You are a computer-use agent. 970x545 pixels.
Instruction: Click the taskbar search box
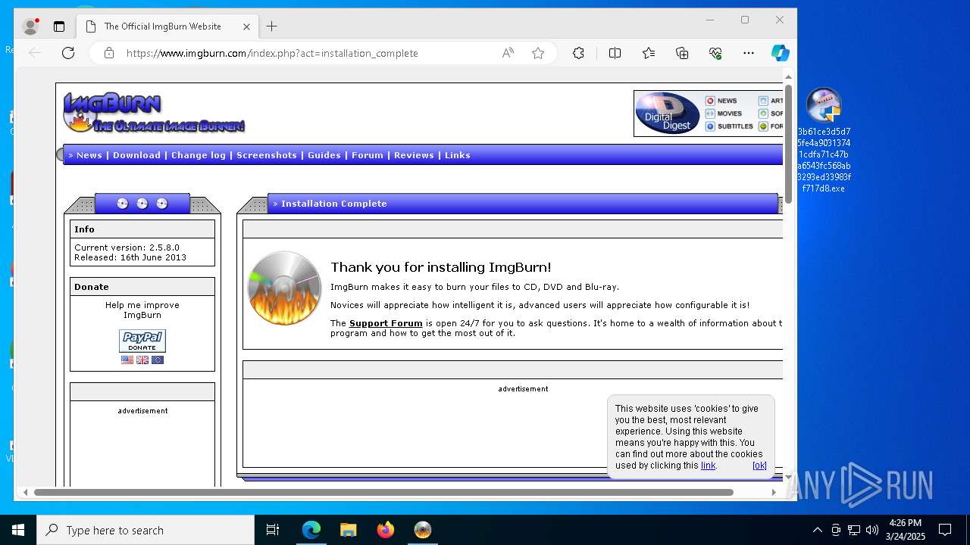[145, 530]
